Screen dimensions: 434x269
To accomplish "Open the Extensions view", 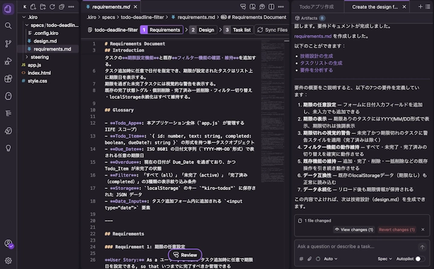I will [x=8, y=79].
